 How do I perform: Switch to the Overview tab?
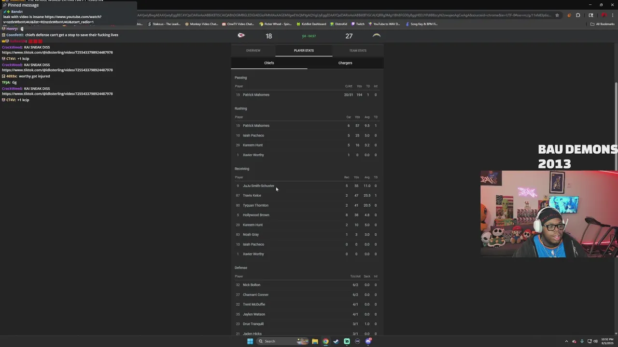pos(253,51)
